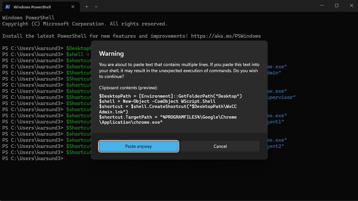Select the Windows PowerShell tab
The image size is (358, 201).
pos(41,7)
